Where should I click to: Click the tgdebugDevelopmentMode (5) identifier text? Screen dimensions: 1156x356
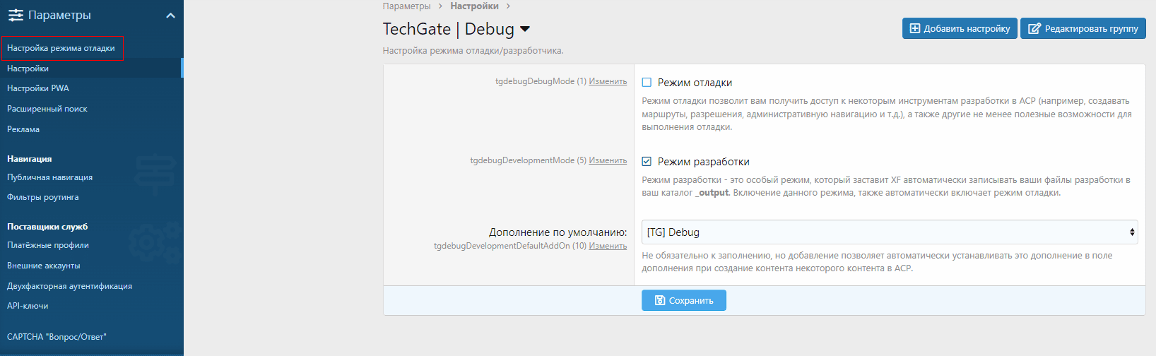click(529, 160)
